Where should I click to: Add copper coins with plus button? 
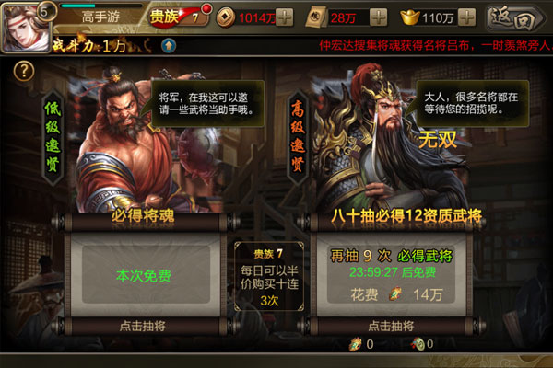tap(284, 17)
